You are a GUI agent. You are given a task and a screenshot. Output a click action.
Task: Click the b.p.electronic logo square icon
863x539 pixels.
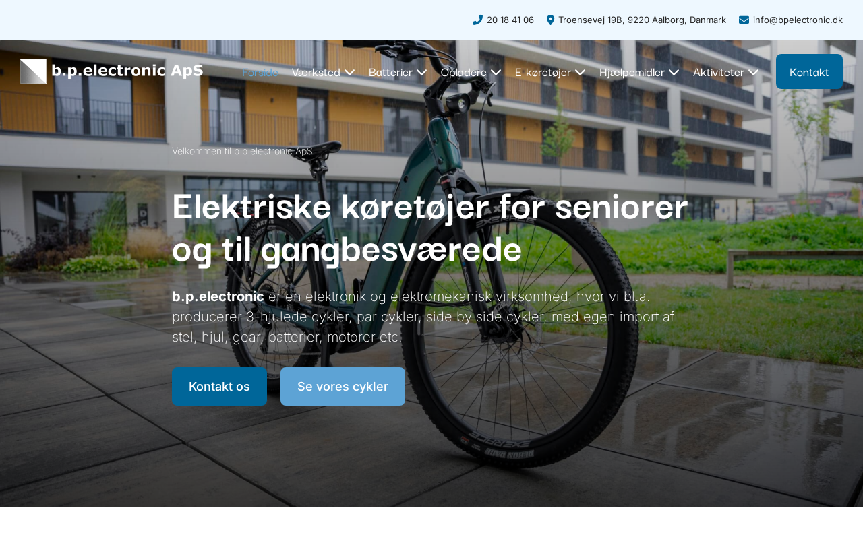tap(33, 71)
